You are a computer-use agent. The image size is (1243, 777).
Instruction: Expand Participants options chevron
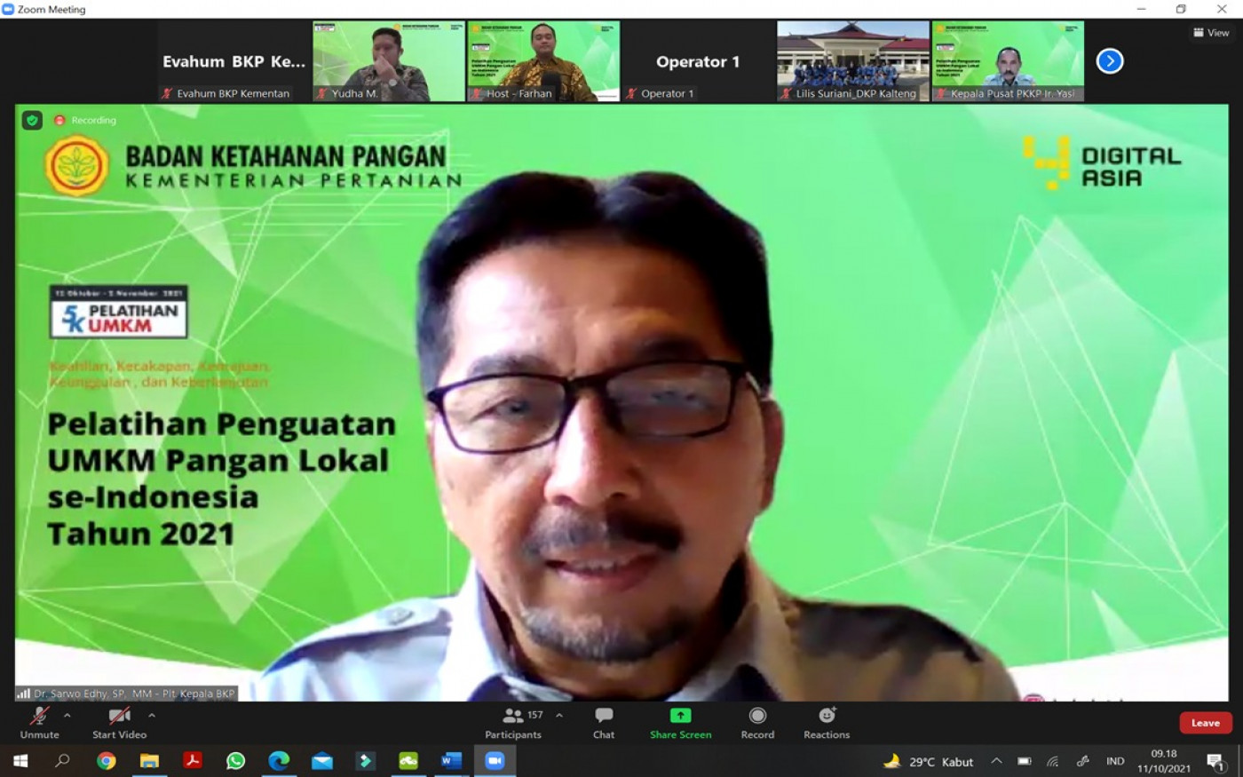tap(559, 715)
